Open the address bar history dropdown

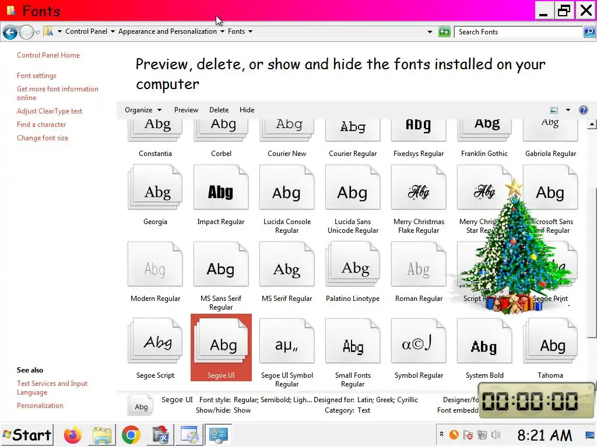[430, 32]
